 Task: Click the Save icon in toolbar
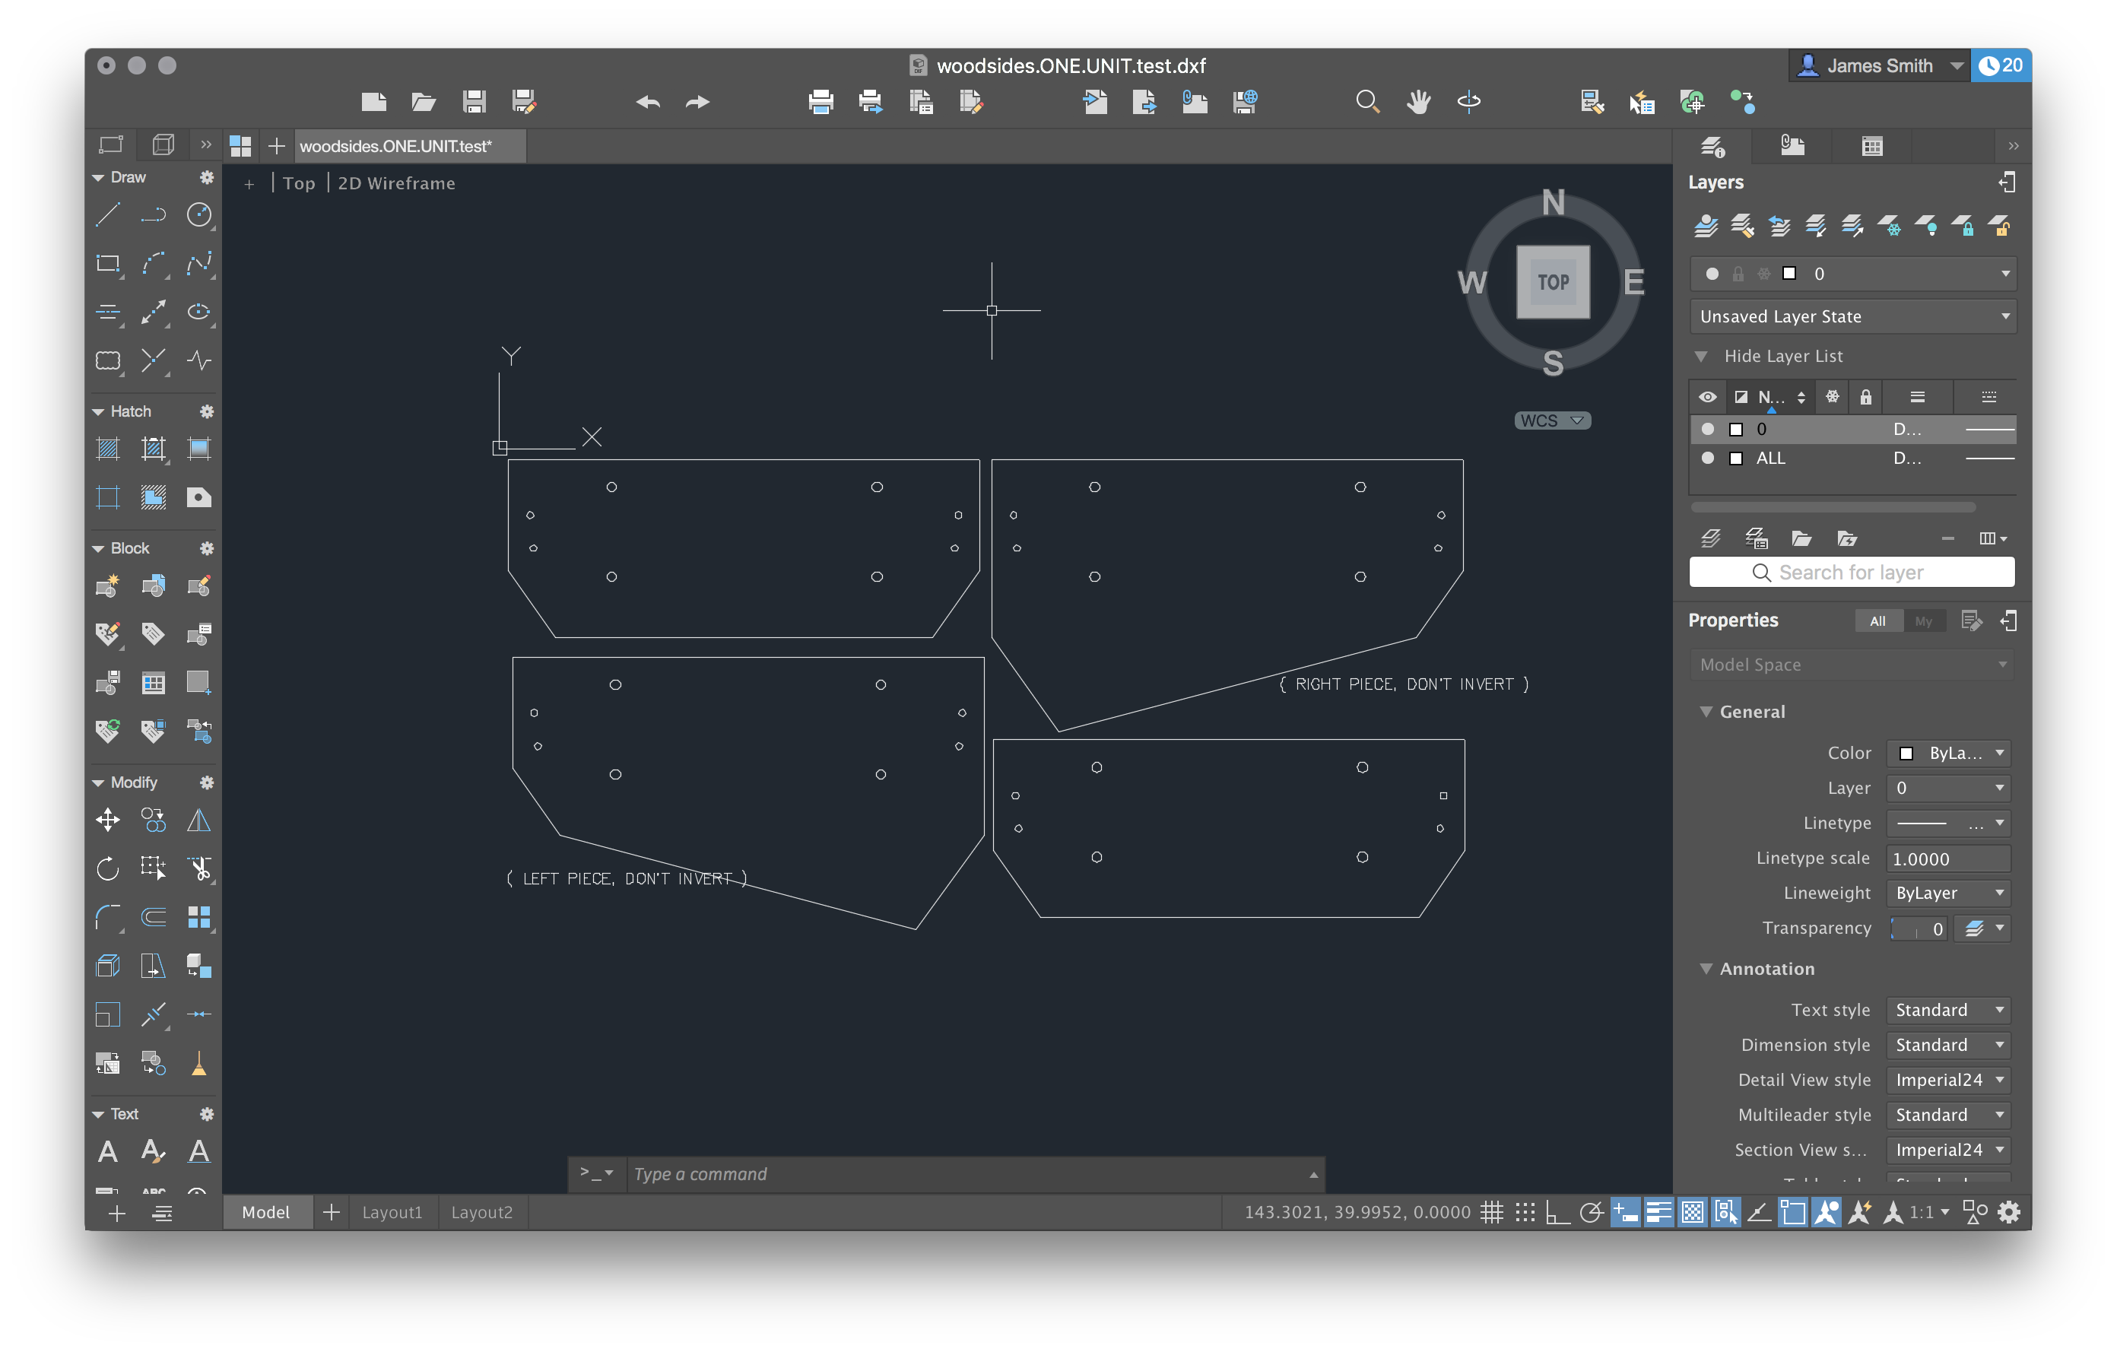point(474,102)
